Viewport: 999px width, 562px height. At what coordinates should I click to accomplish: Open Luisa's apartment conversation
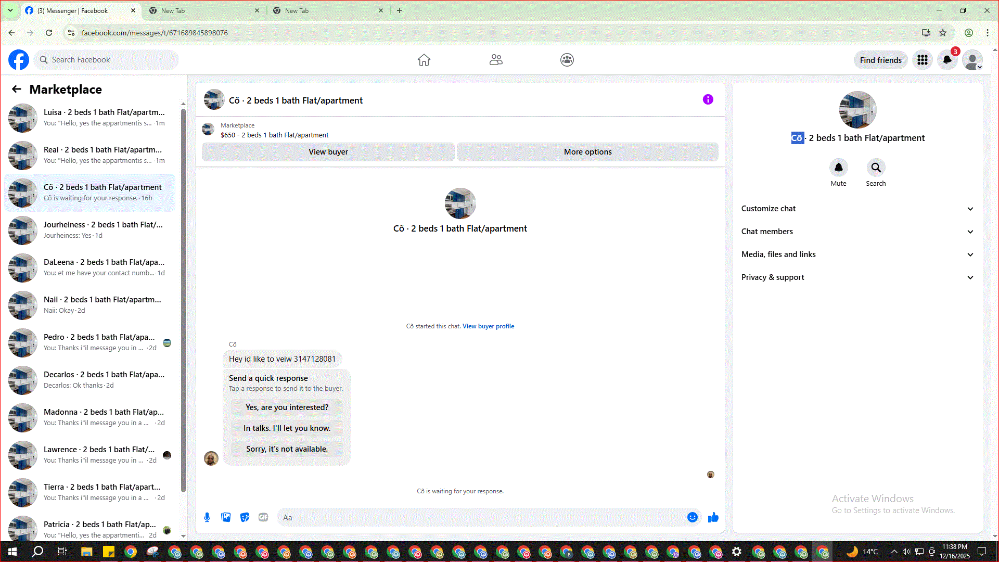coord(90,118)
